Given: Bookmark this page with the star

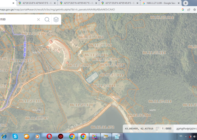Looking at the screenshot, I should [195, 9].
